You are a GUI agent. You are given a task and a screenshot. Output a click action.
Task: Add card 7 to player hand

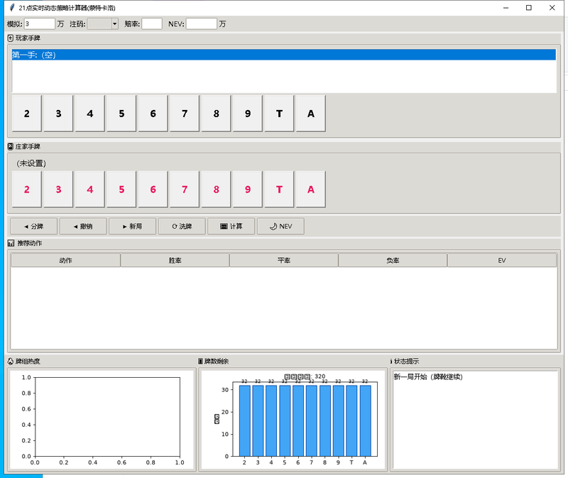click(x=185, y=114)
